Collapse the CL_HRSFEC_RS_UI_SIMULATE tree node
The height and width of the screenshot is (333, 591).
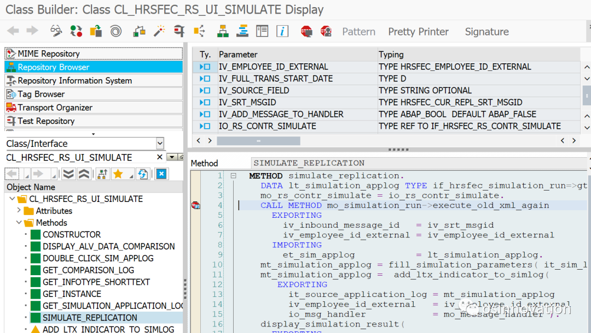pos(12,199)
